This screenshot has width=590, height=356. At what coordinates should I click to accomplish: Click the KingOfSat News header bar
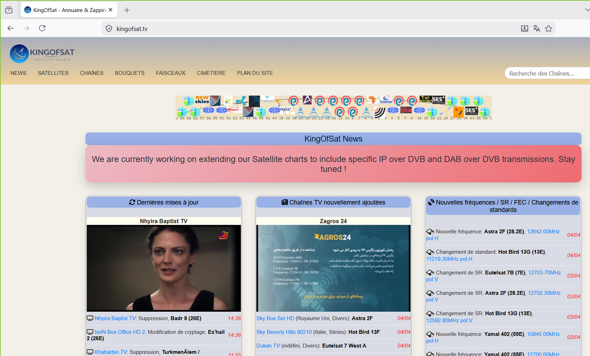coord(333,139)
